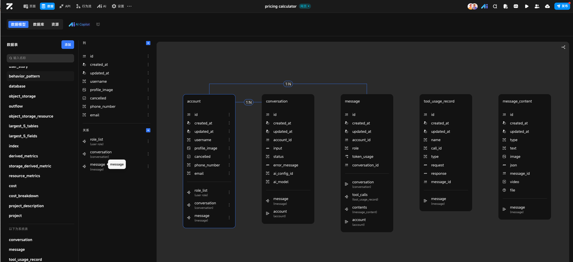Screen dimensions: 573x262
Task: Open the 网页 dropdown beside project title
Action: click(304, 6)
